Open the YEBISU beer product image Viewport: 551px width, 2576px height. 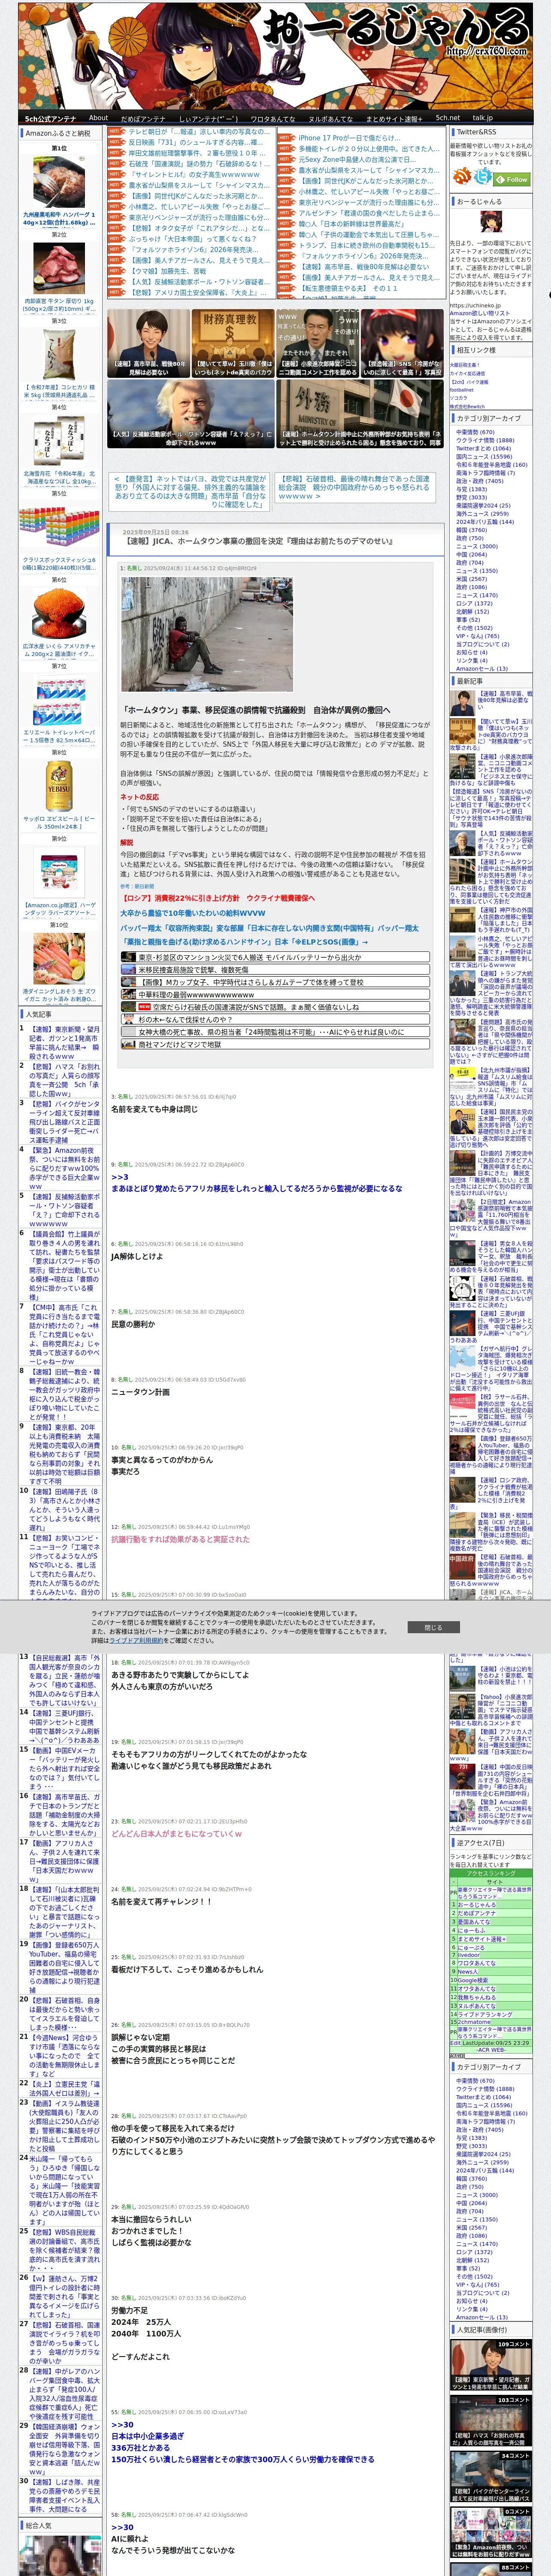coord(59,787)
